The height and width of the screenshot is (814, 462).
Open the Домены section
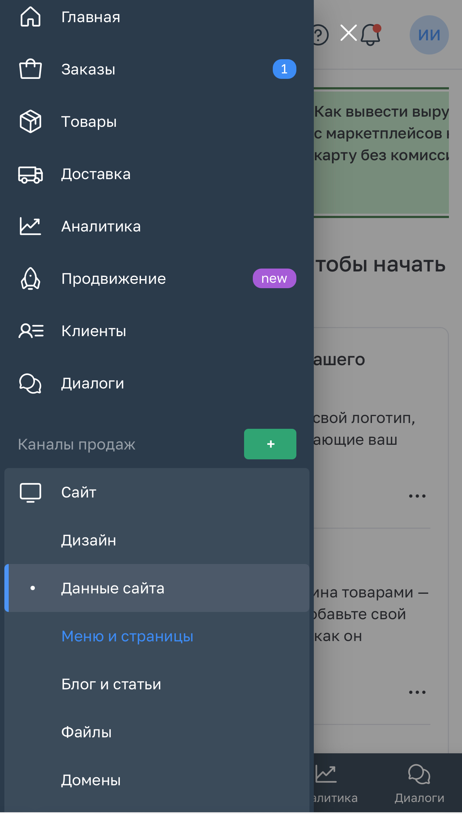click(91, 780)
